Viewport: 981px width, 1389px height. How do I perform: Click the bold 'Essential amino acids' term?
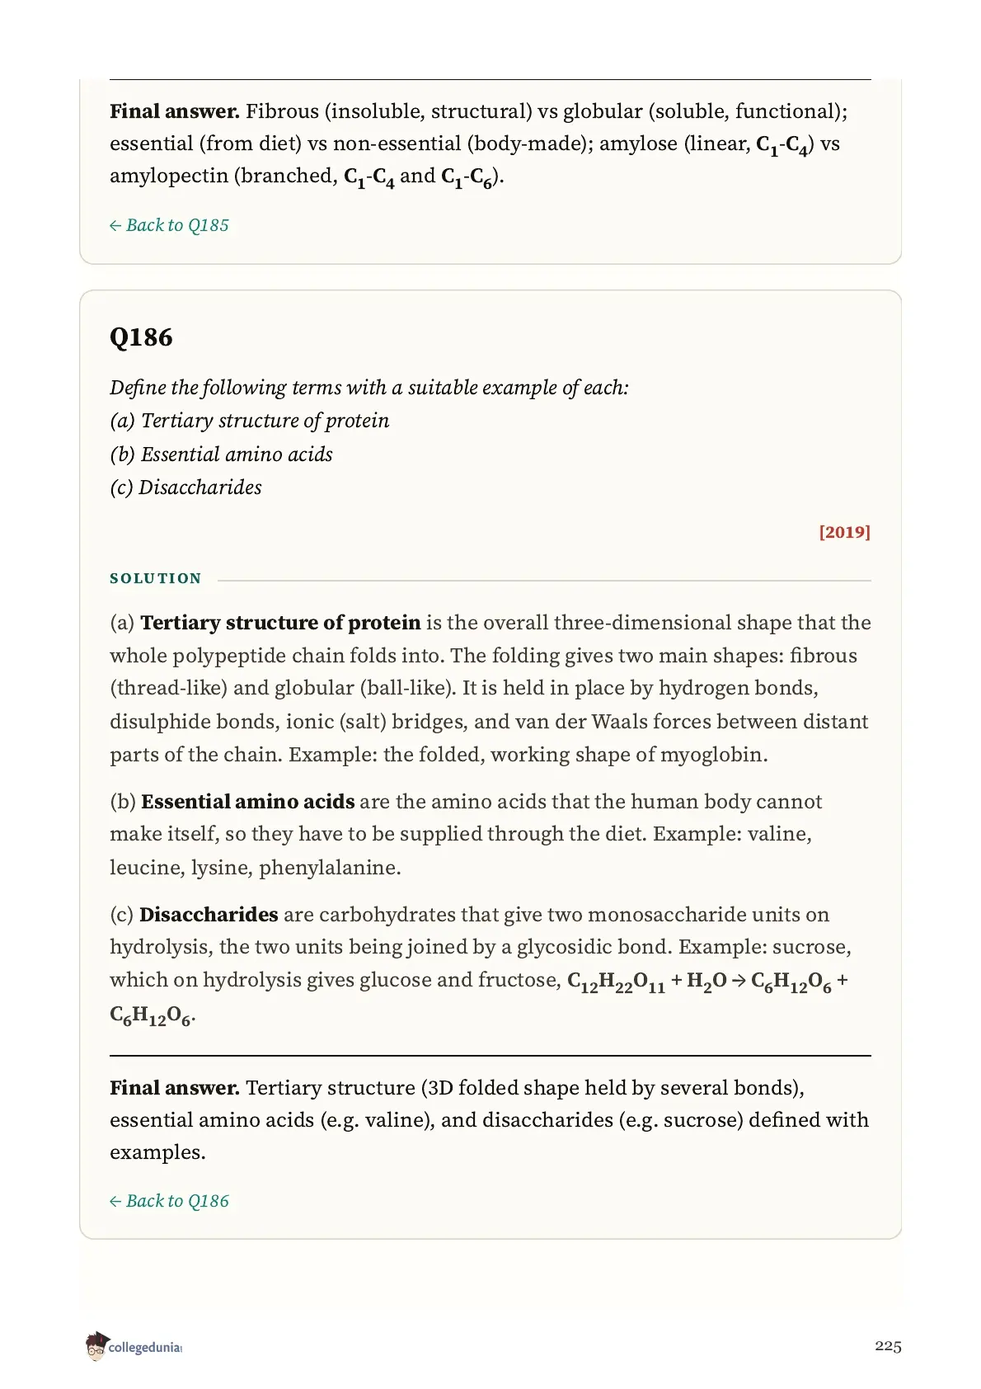click(248, 802)
